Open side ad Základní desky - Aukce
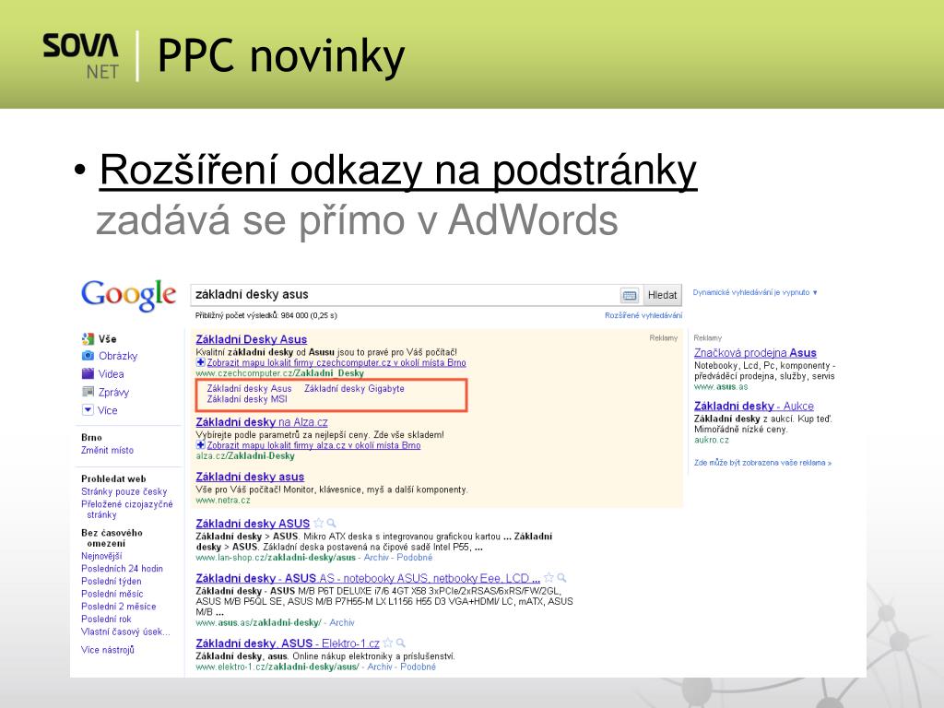This screenshot has width=944, height=708. point(754,406)
